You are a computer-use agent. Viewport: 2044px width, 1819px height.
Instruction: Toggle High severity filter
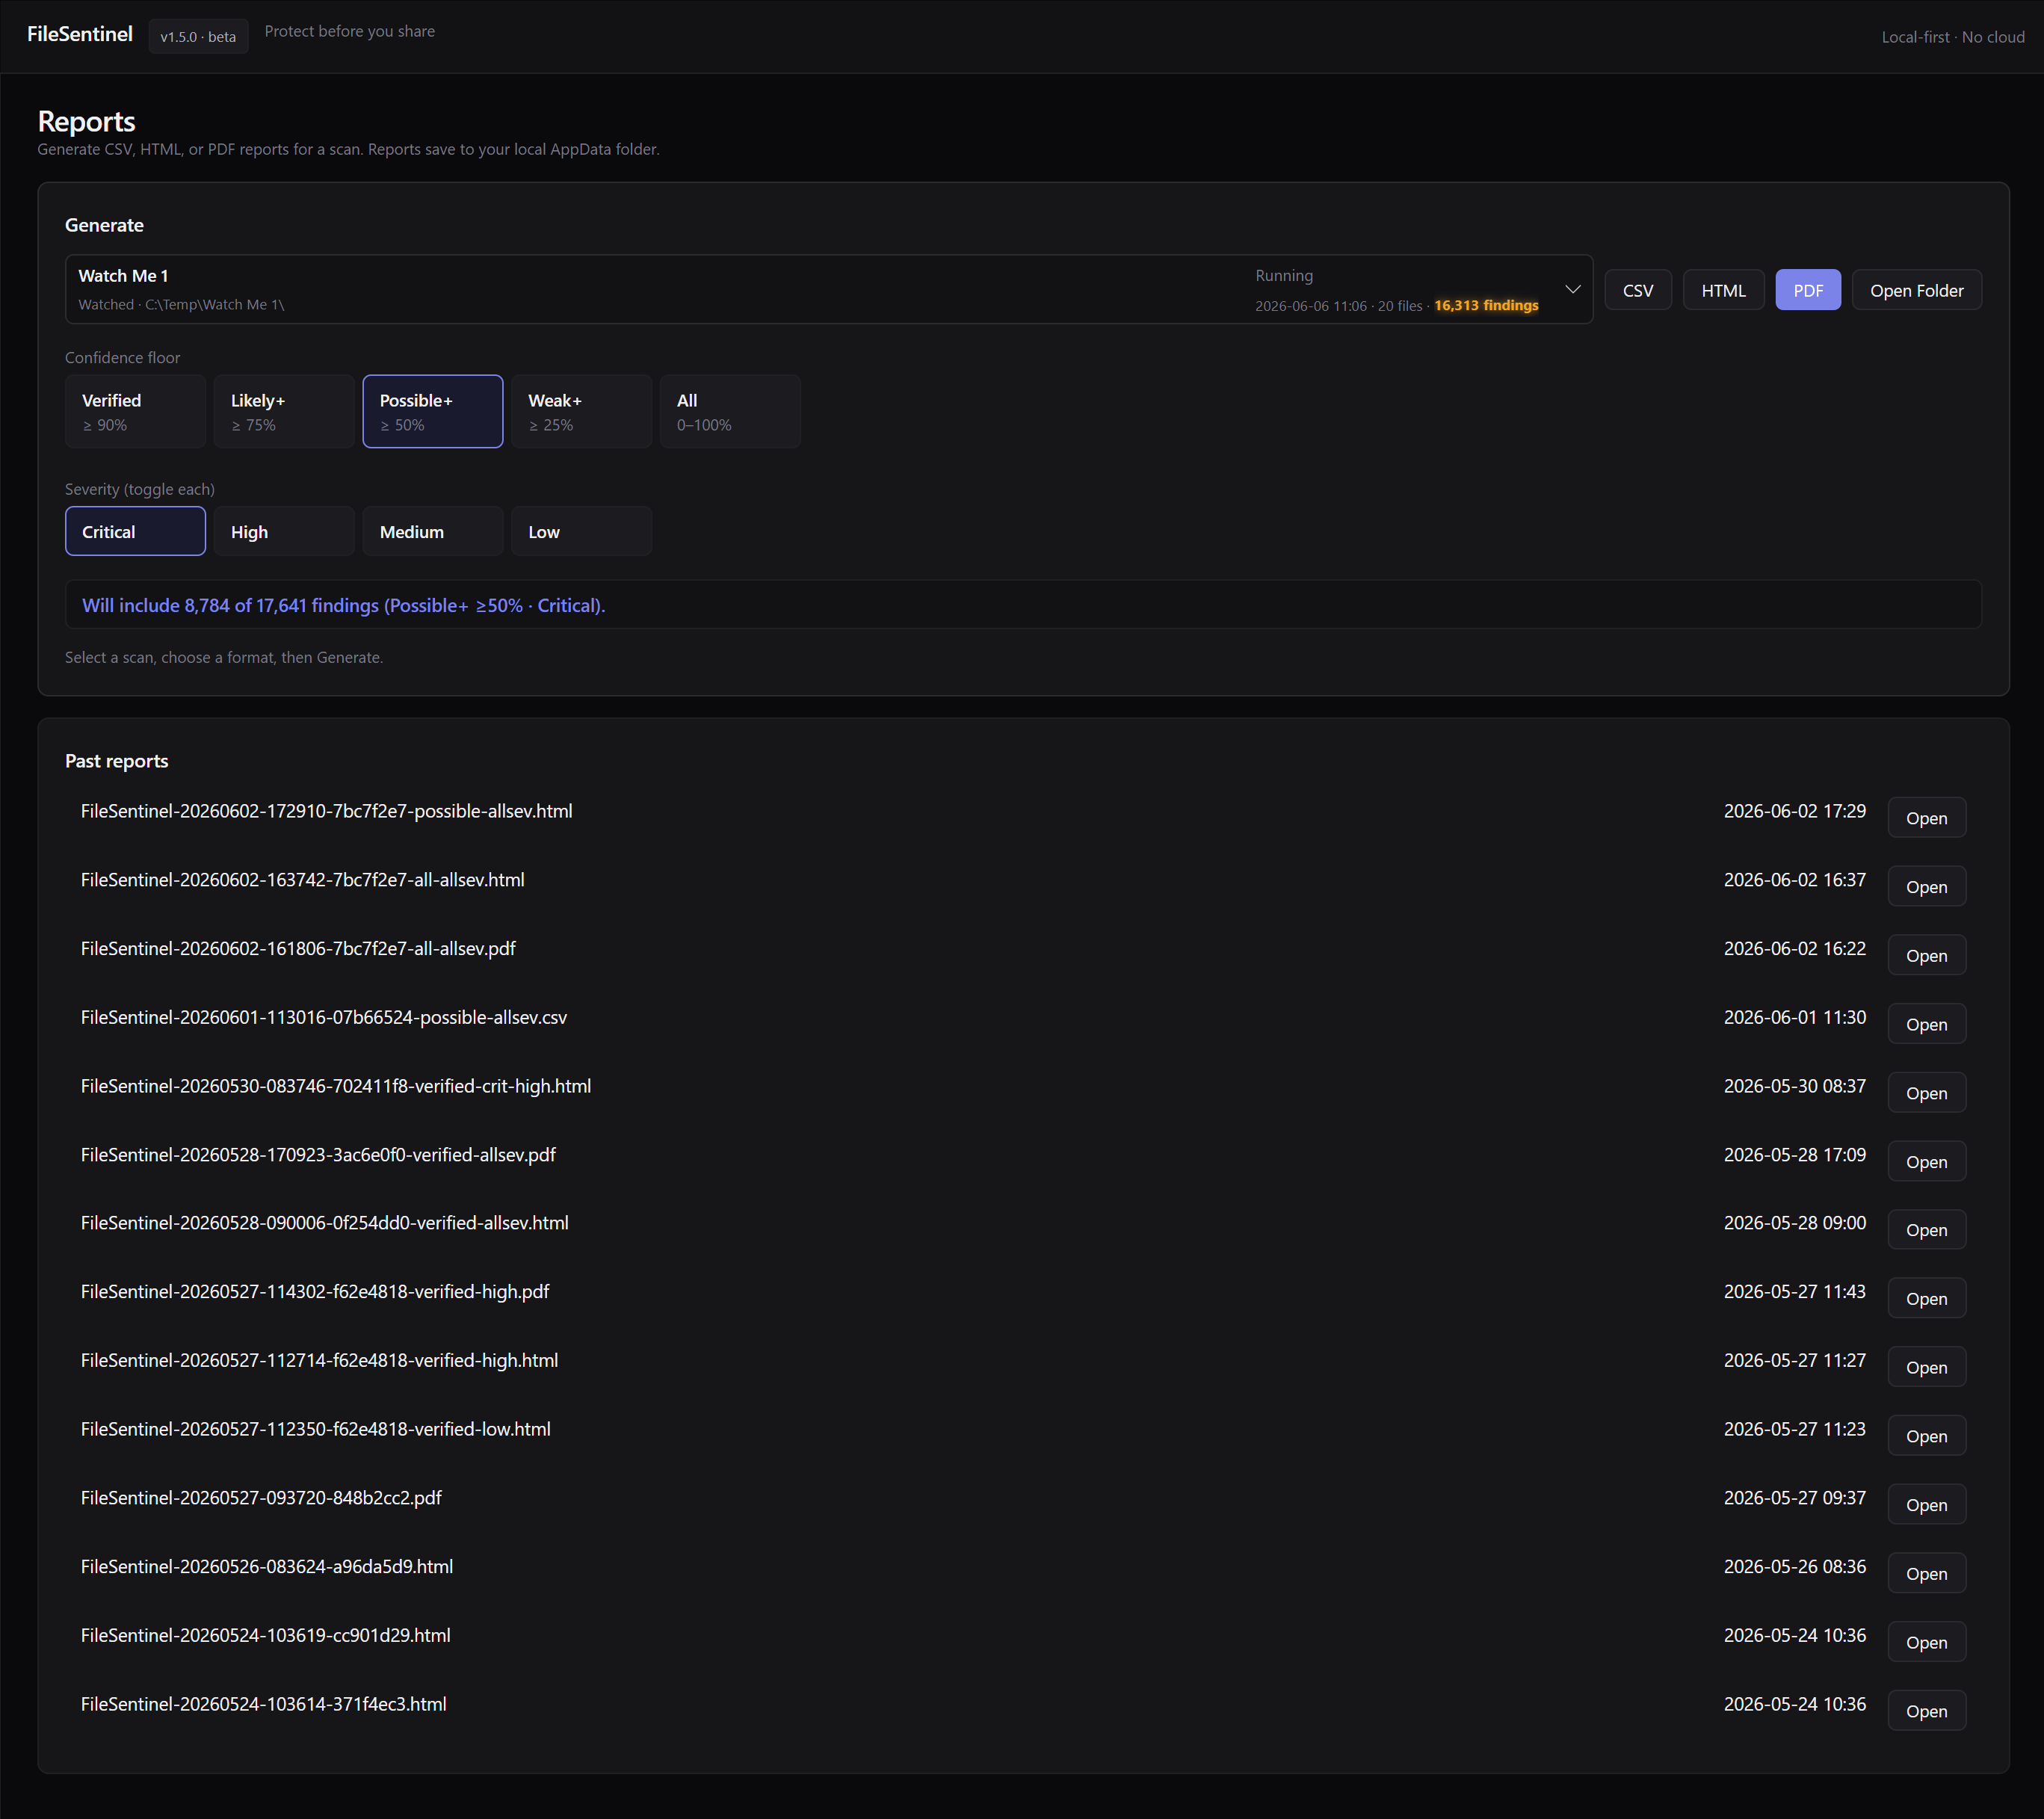pos(284,531)
